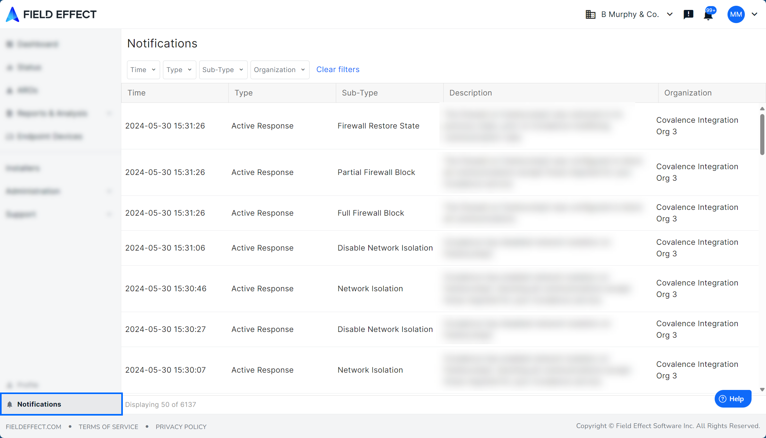The image size is (766, 438).
Task: Click the organization building icon
Action: click(x=590, y=14)
